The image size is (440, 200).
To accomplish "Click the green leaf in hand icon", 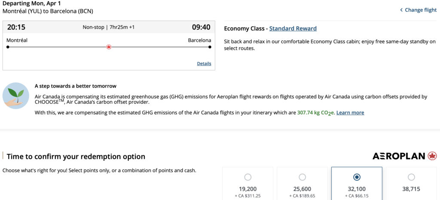I will (16, 96).
